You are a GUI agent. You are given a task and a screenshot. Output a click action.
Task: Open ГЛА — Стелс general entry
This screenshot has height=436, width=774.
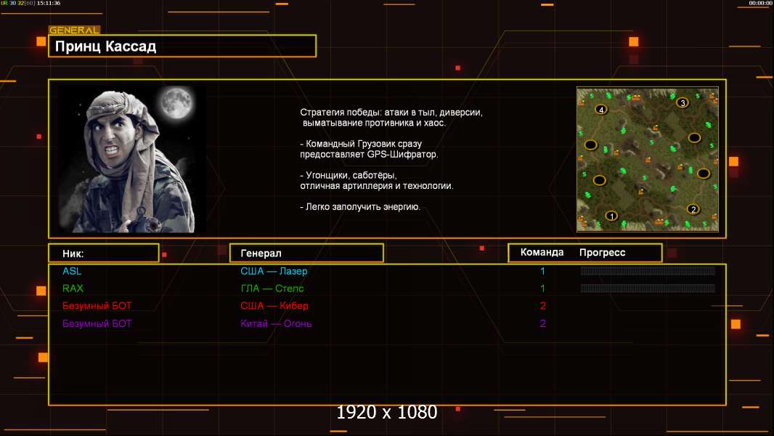point(272,288)
